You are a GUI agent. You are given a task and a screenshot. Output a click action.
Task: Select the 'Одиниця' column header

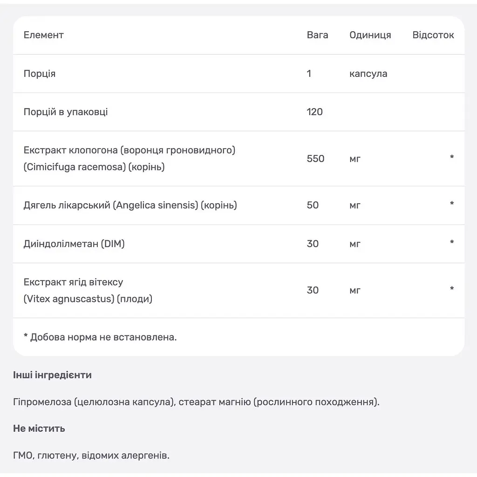tap(370, 35)
